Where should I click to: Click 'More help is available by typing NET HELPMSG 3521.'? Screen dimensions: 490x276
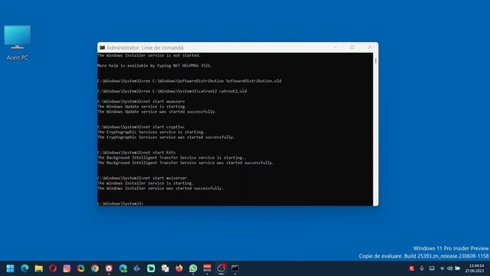155,66
